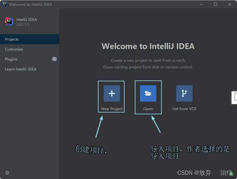237x179 pixels.
Task: Open the settings gear in sidebar bottom
Action: [x=7, y=173]
